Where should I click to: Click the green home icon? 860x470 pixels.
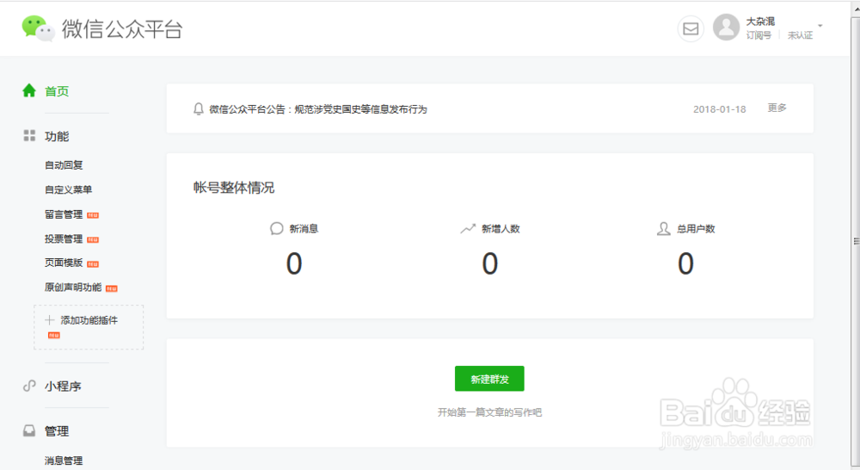pos(29,90)
